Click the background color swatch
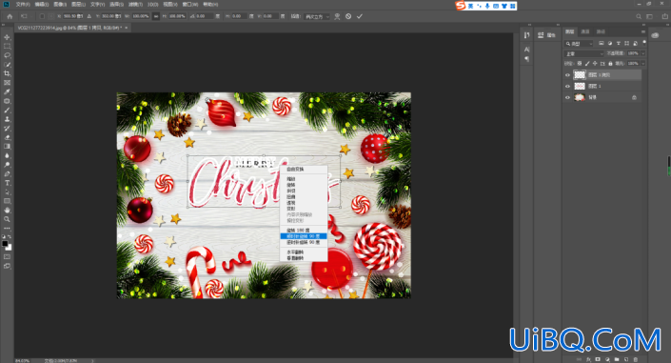Viewport: 671px width, 363px height. (x=10, y=248)
